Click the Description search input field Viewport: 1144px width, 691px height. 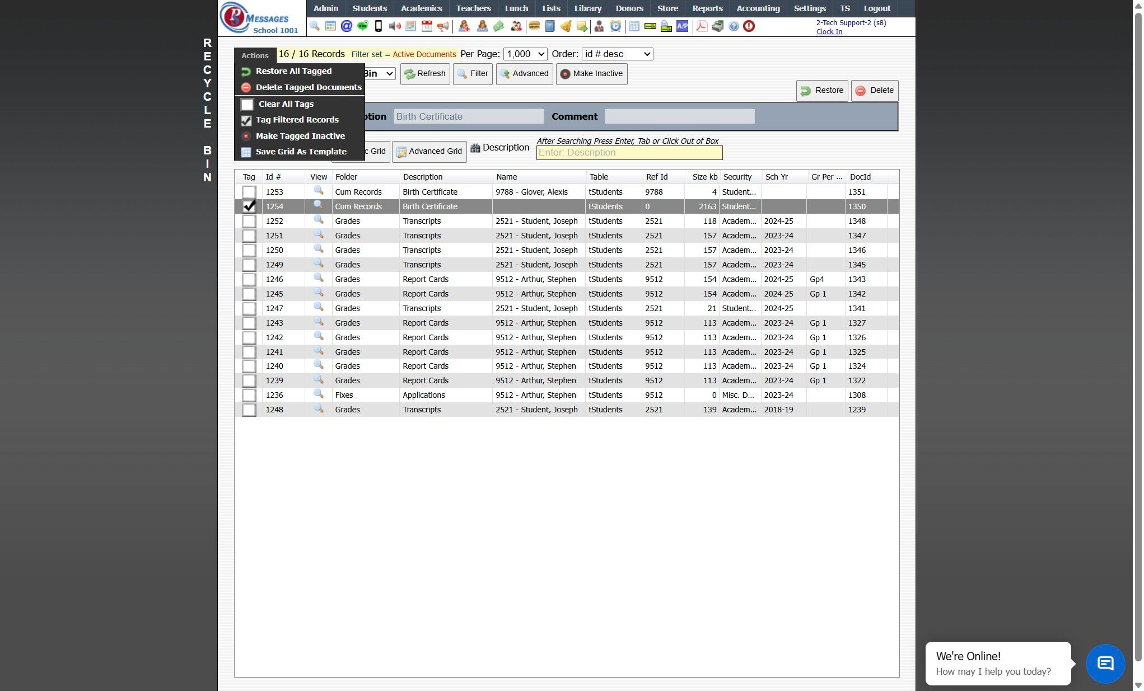[x=629, y=153]
